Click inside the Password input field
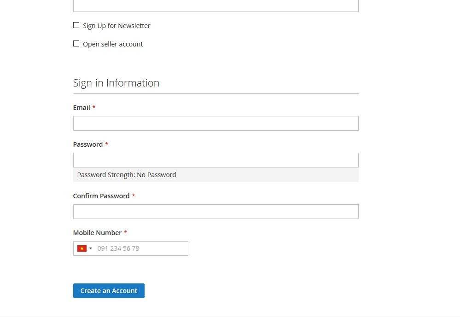This screenshot has width=460, height=317. 216,160
